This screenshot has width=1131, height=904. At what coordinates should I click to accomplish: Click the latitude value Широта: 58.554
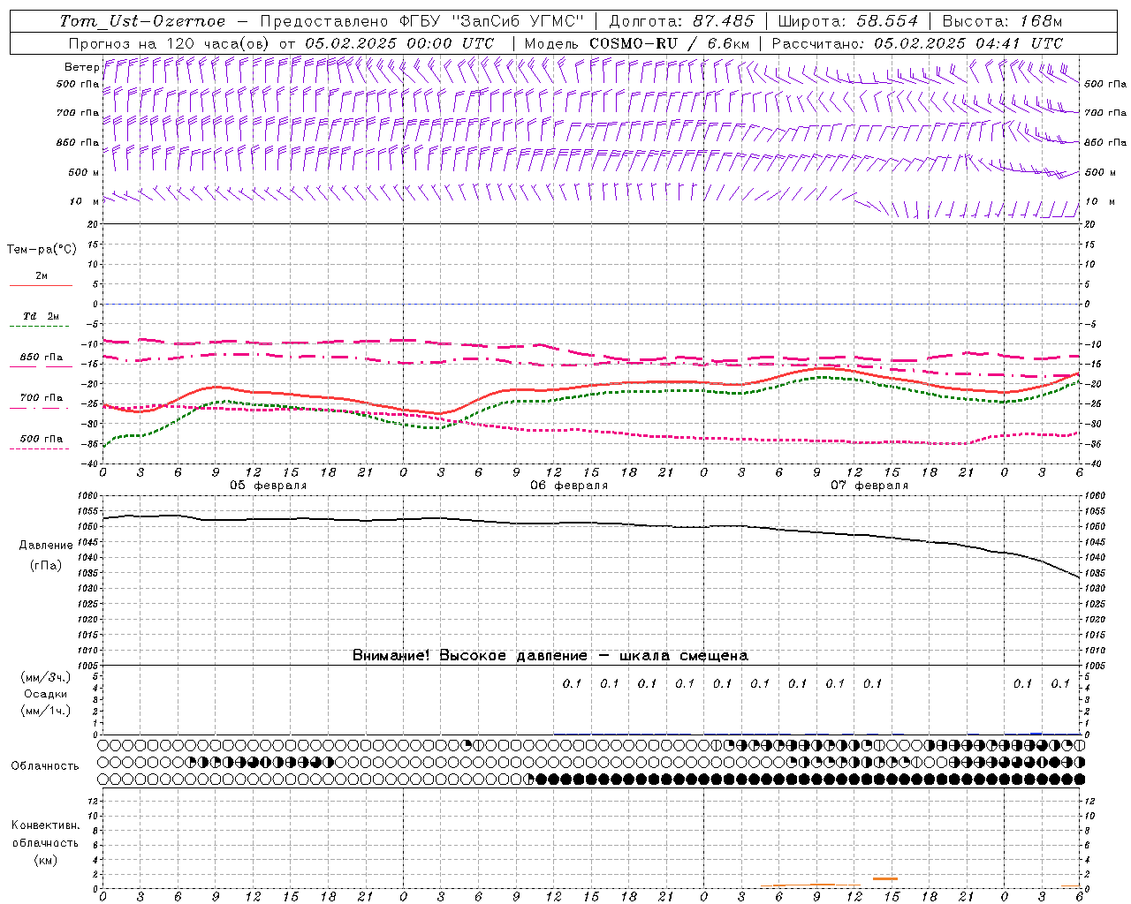pyautogui.click(x=848, y=21)
